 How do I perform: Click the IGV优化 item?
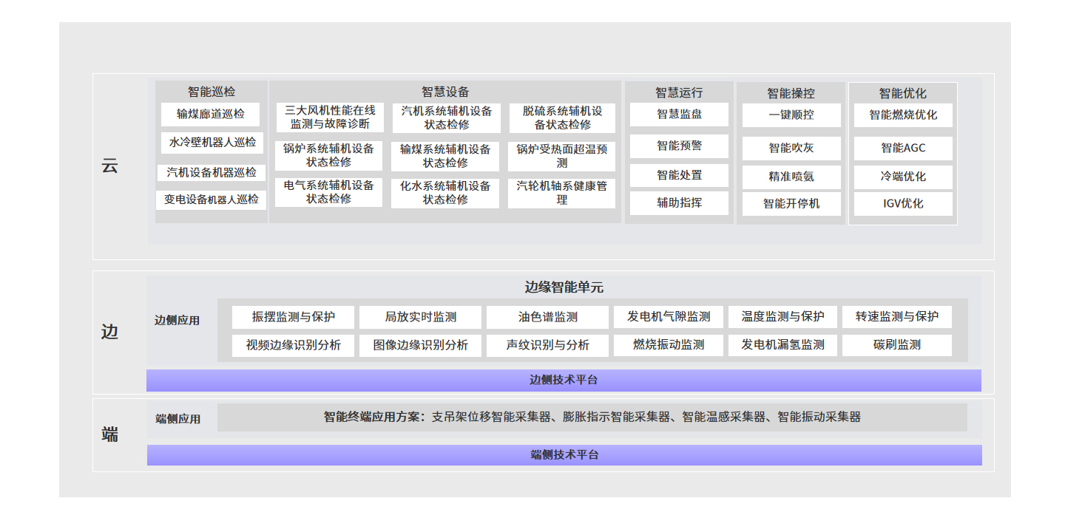click(903, 203)
